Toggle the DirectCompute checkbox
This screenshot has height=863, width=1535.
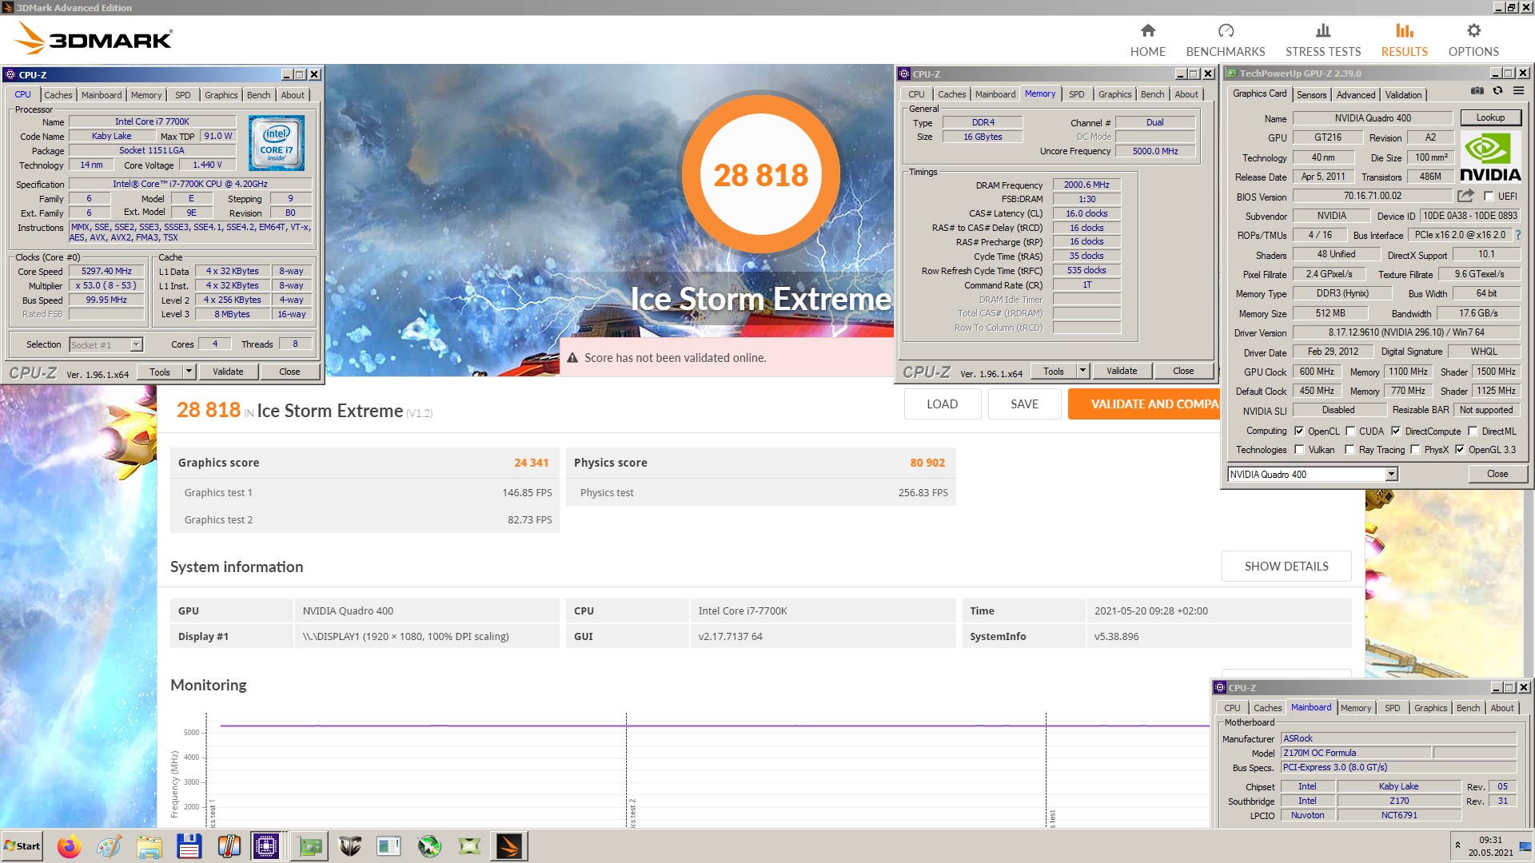coord(1396,431)
